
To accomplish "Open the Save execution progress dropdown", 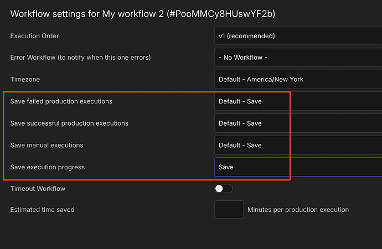I will [x=298, y=167].
